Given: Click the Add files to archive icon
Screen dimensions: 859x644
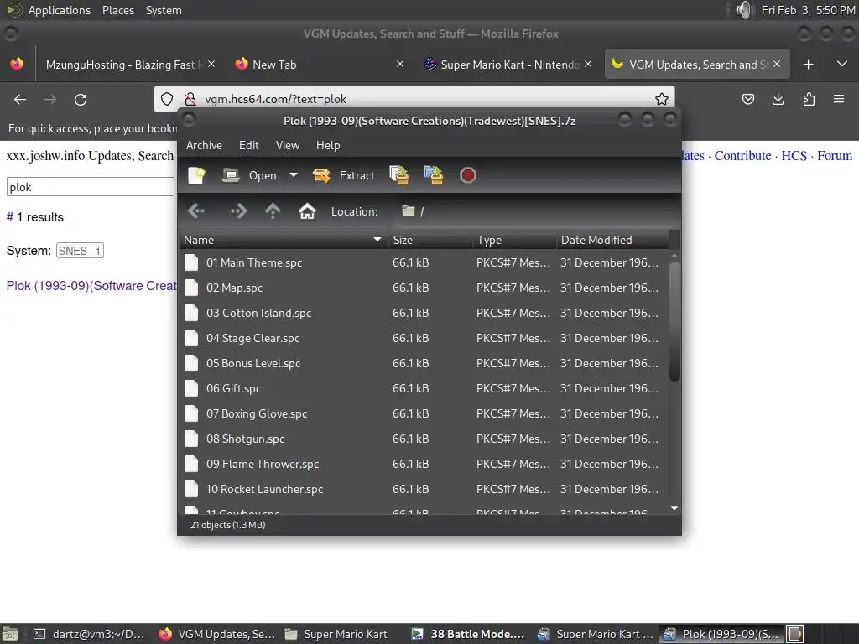Looking at the screenshot, I should pos(398,175).
